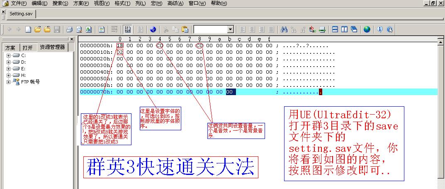Close the file explorer side panel
The width and height of the screenshot is (445, 189).
[71, 39]
